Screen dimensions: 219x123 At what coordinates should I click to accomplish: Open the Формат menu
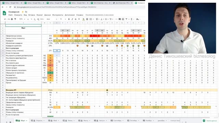coord(40,15)
